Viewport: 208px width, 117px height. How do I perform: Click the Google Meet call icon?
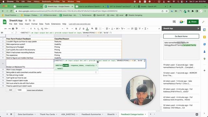point(182,22)
